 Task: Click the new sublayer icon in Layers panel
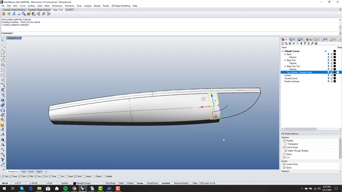tap(286, 44)
